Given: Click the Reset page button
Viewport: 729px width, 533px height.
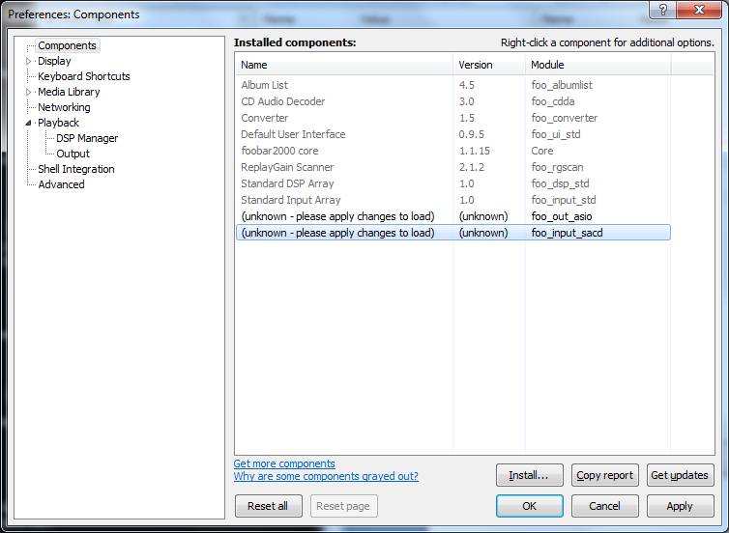Looking at the screenshot, I should (343, 506).
